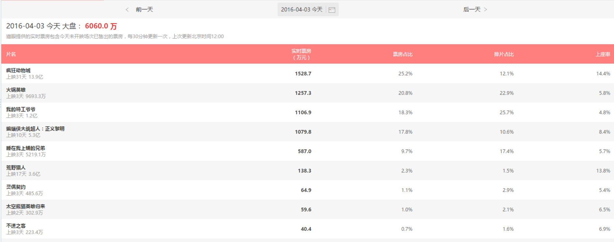Open the movie 不速之客
The height and width of the screenshot is (242, 614).
[x=16, y=226]
